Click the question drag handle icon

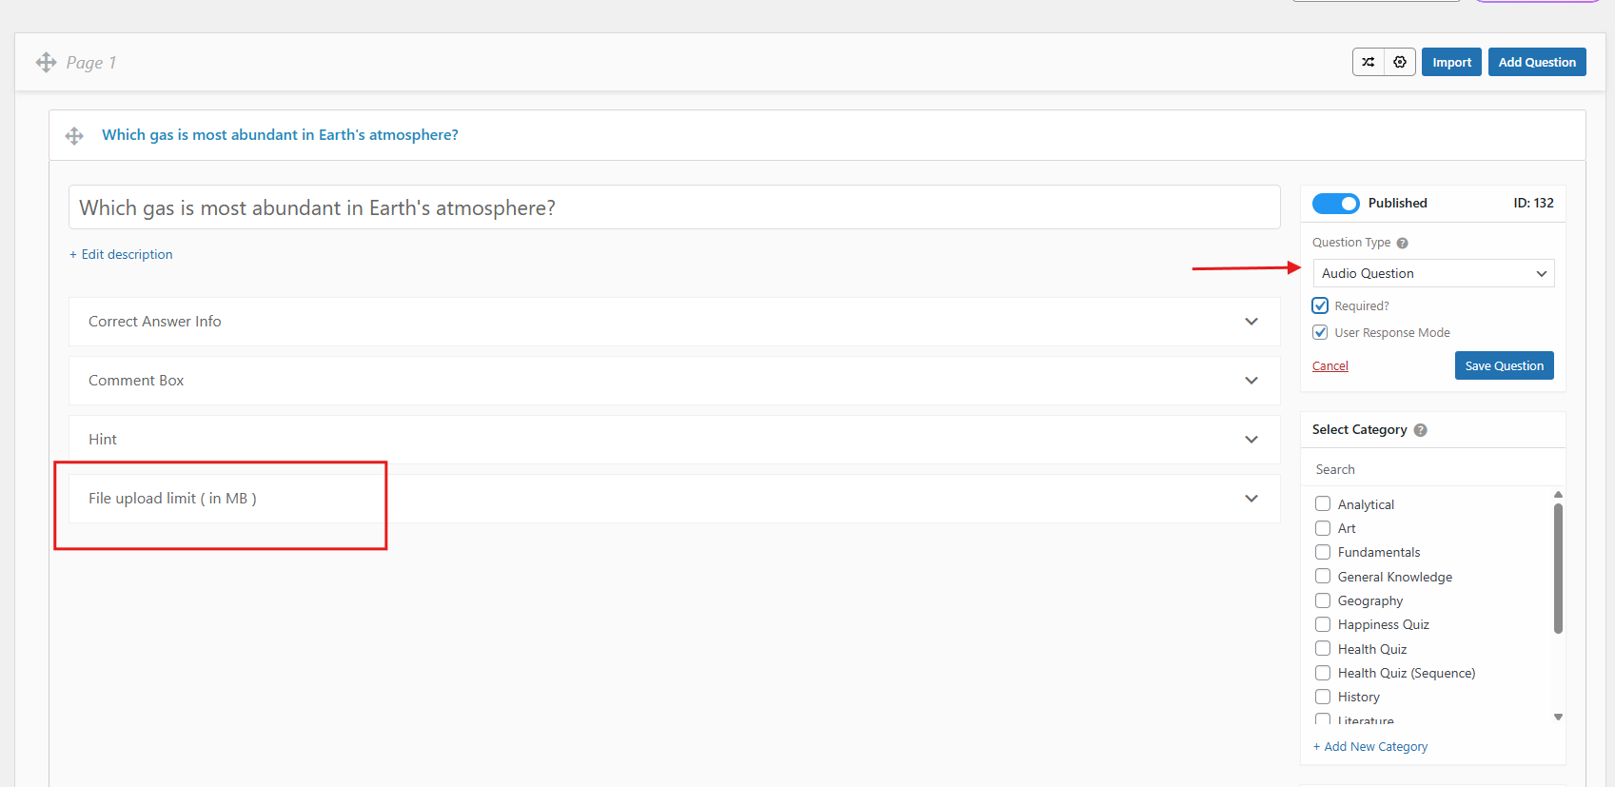click(x=74, y=136)
